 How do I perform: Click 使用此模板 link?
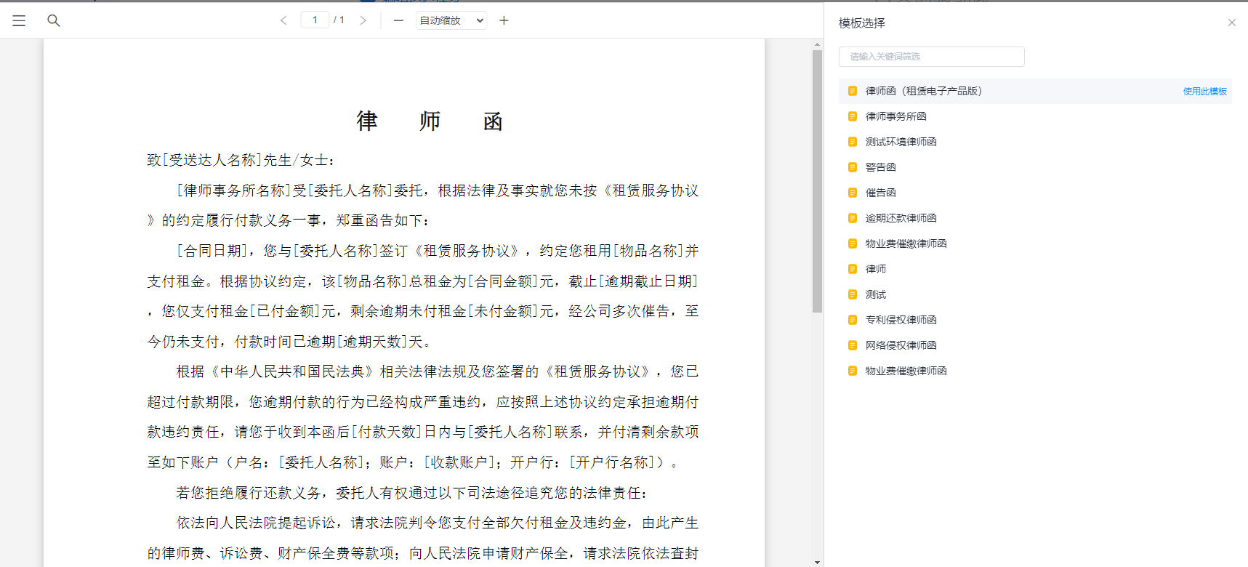tap(1204, 92)
